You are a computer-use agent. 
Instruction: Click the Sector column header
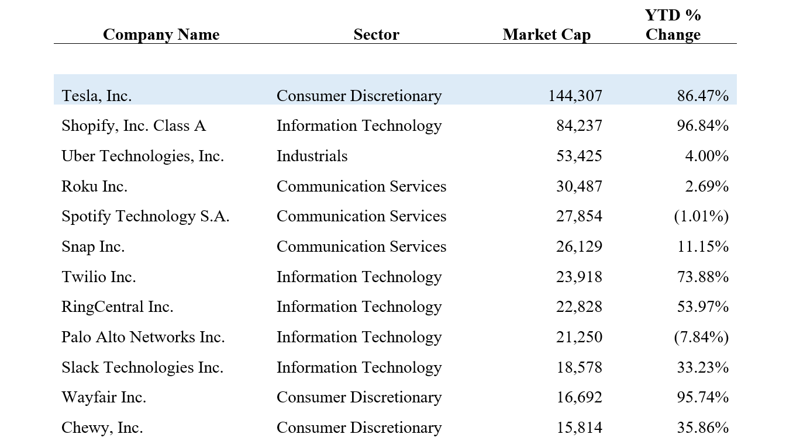376,35
